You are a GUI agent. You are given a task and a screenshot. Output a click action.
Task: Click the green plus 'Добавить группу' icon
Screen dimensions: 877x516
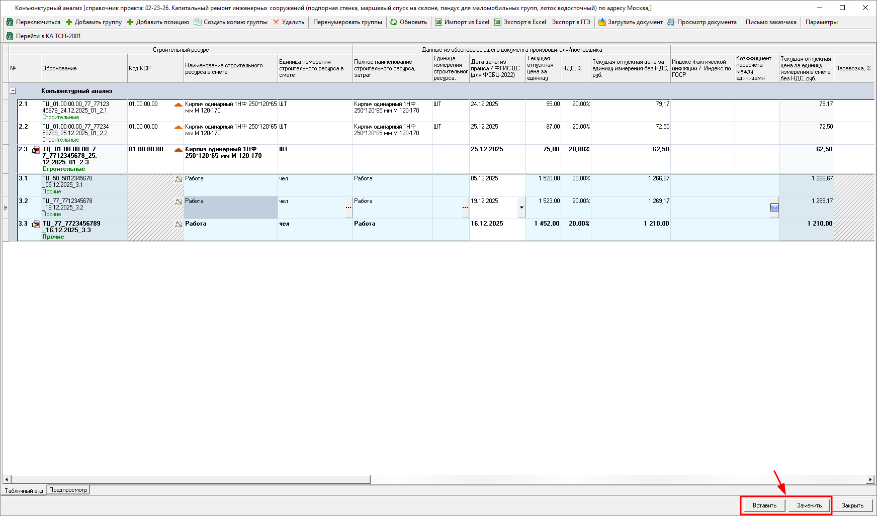69,22
